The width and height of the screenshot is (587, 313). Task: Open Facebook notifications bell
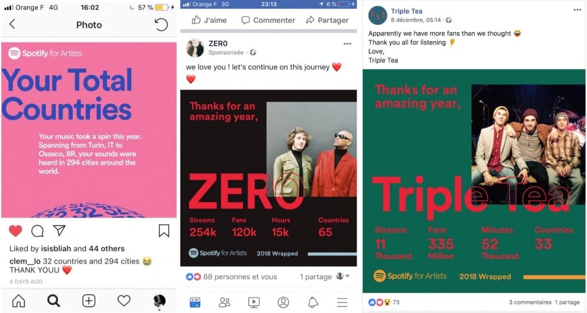(313, 302)
